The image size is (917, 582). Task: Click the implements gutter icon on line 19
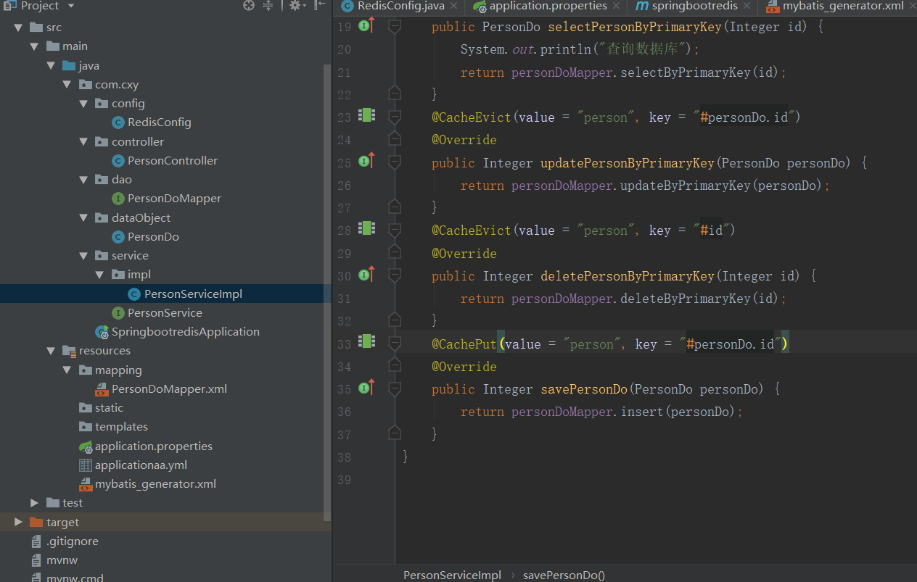pos(365,27)
